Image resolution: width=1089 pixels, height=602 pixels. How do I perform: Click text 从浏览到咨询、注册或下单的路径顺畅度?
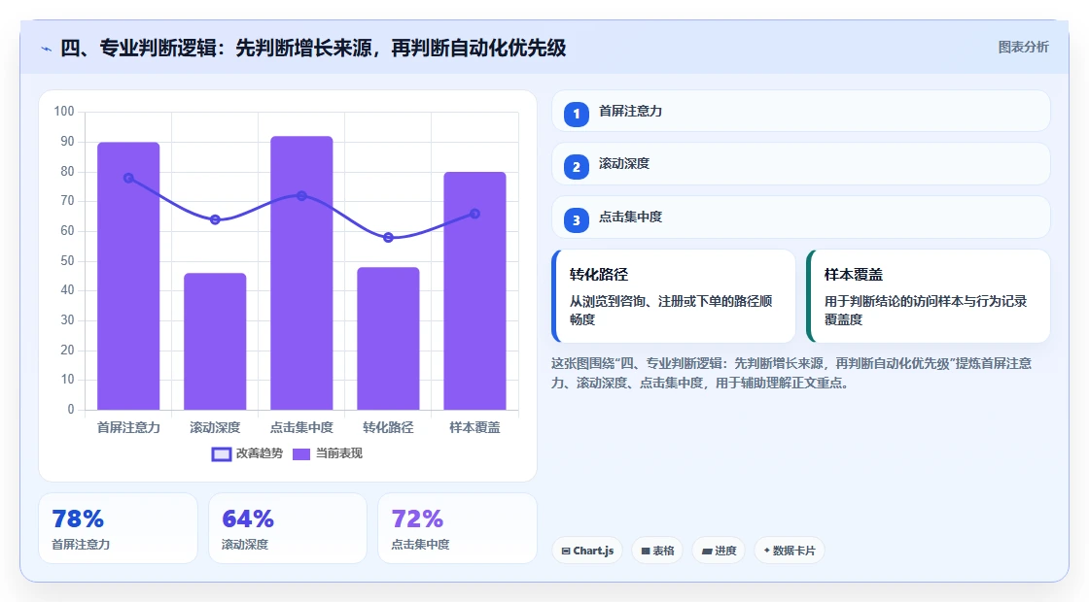click(x=671, y=310)
